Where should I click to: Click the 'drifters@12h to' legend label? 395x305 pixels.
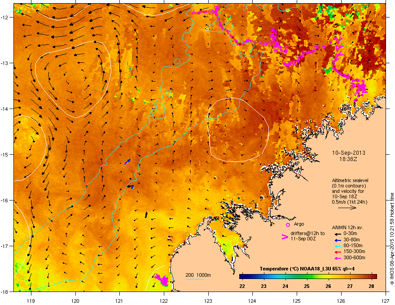(x=307, y=234)
